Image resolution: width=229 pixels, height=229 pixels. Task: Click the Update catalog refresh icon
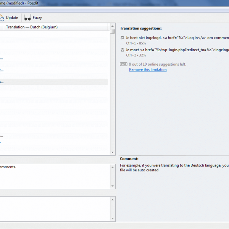(2, 18)
